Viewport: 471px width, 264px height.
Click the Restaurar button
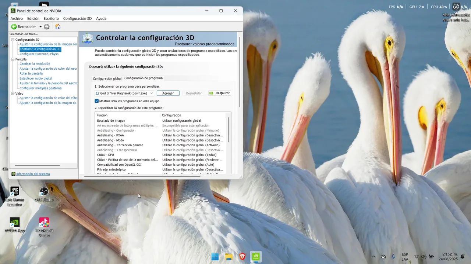[x=220, y=93]
